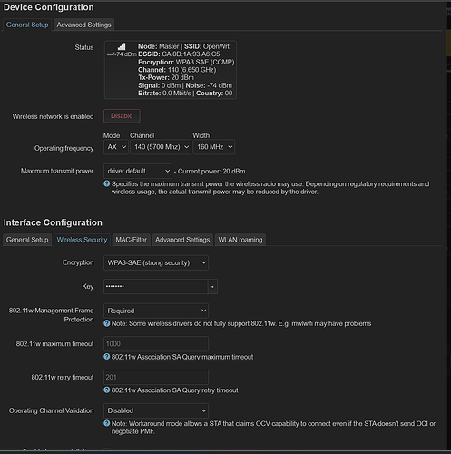
Task: Click the signal strength icon in Status
Action: tap(122, 46)
